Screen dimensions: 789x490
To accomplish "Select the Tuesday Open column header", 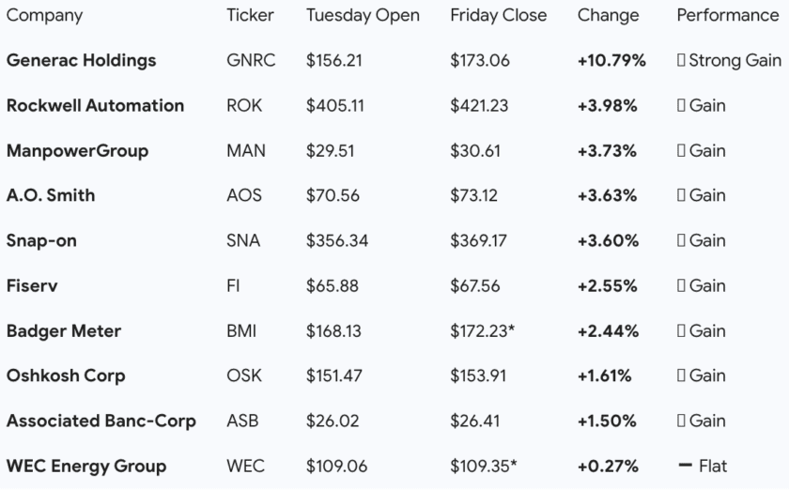I will pyautogui.click(x=363, y=16).
